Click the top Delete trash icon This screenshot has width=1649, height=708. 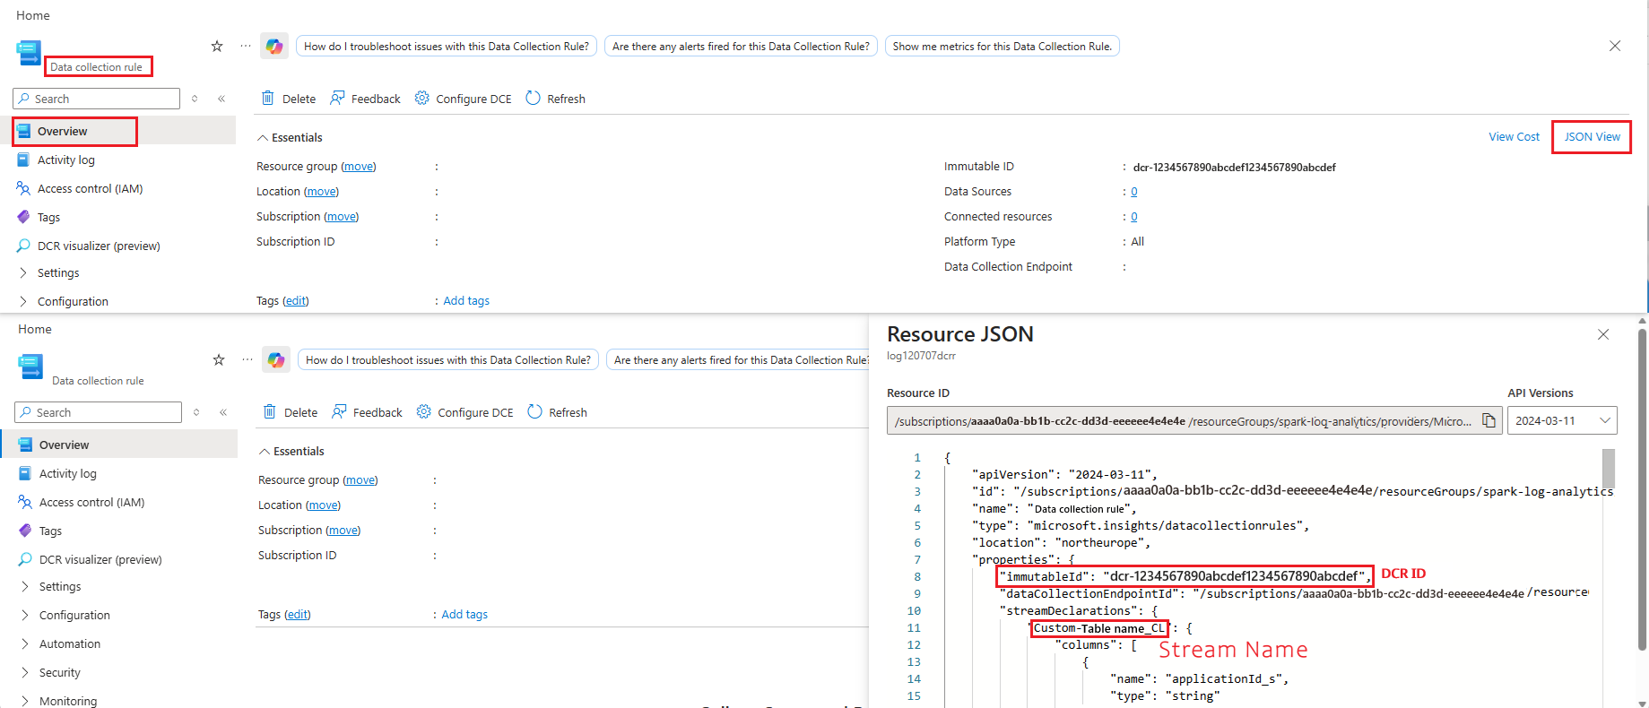click(267, 98)
